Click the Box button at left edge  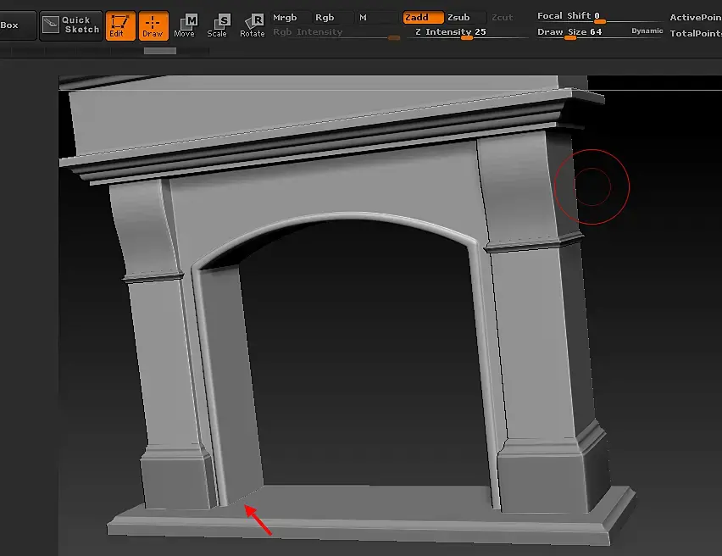[x=17, y=25]
